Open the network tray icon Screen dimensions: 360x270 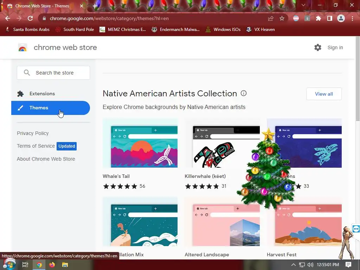tap(302, 265)
